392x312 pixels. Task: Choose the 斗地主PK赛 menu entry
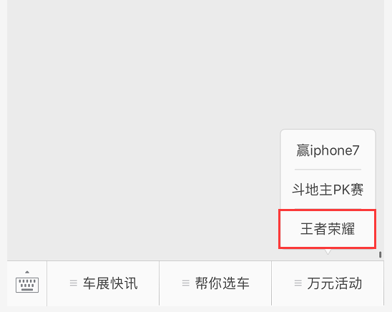(x=328, y=189)
